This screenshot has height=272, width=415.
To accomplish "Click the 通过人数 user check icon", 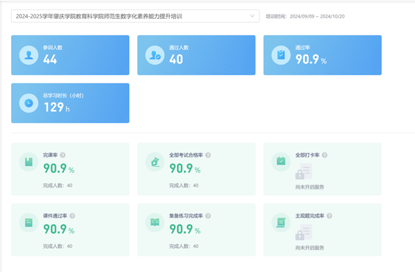I will [x=155, y=55].
